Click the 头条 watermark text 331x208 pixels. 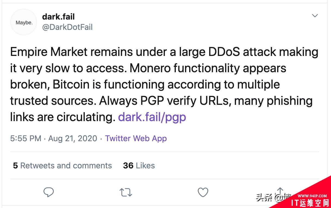click(x=264, y=197)
